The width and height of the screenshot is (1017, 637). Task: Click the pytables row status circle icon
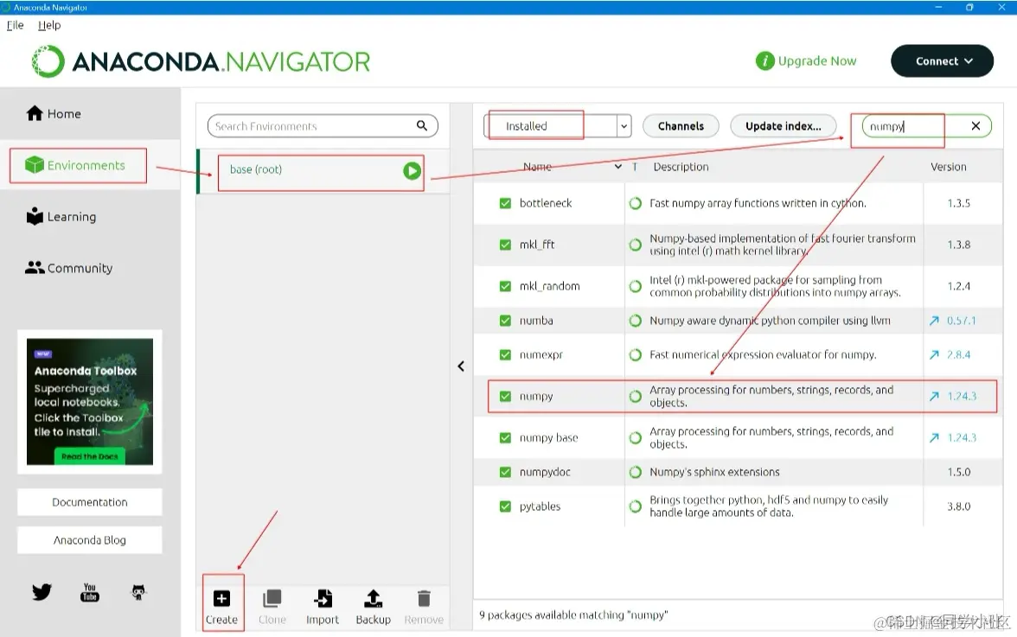[636, 506]
